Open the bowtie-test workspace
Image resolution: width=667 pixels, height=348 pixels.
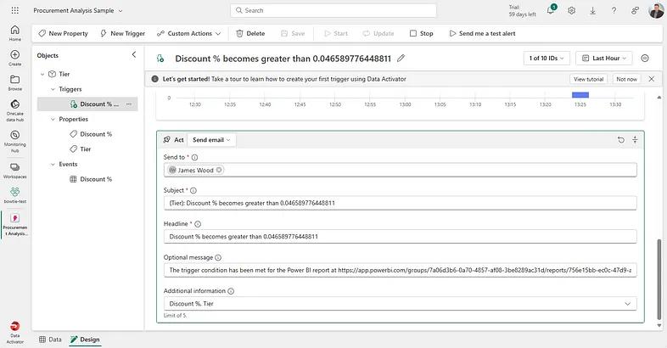(15, 195)
